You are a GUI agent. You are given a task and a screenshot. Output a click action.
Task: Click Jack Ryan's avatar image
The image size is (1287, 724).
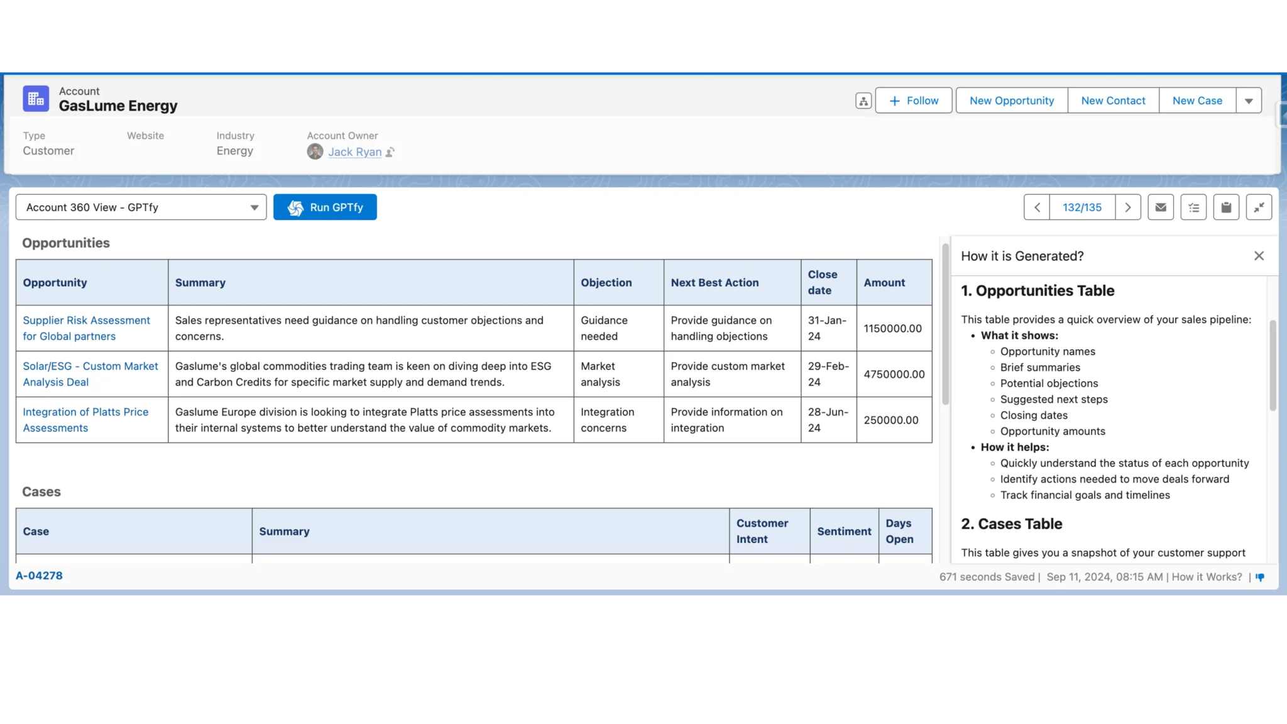(x=315, y=151)
